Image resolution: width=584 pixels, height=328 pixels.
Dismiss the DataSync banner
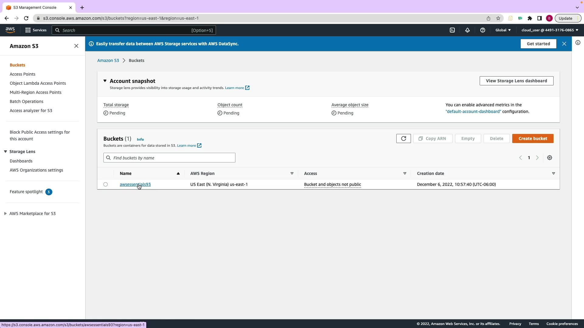[x=564, y=44]
